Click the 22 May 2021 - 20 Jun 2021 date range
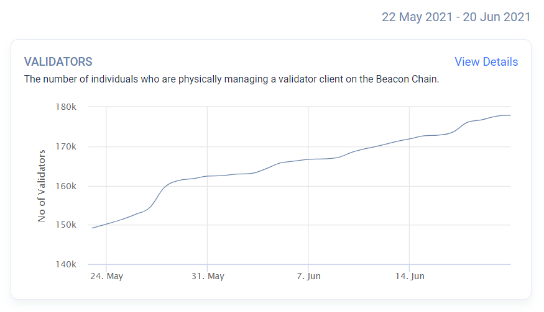This screenshot has width=544, height=312. pyautogui.click(x=456, y=17)
